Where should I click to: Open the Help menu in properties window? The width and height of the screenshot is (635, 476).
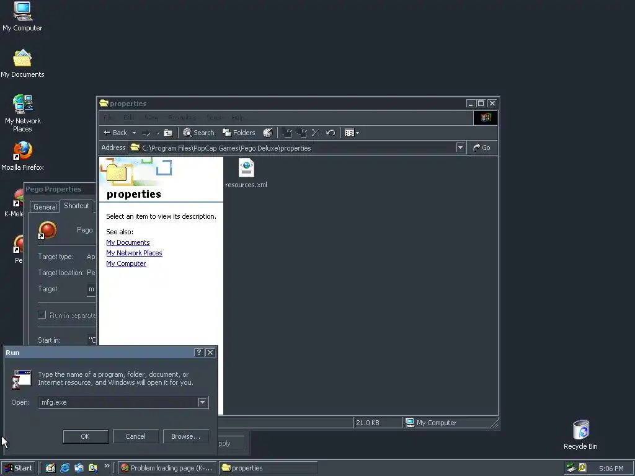click(238, 118)
